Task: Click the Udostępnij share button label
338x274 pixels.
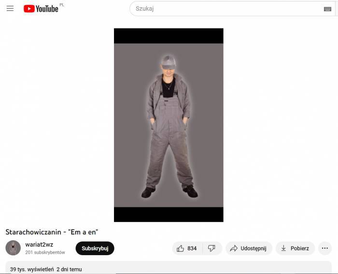Action: point(253,248)
